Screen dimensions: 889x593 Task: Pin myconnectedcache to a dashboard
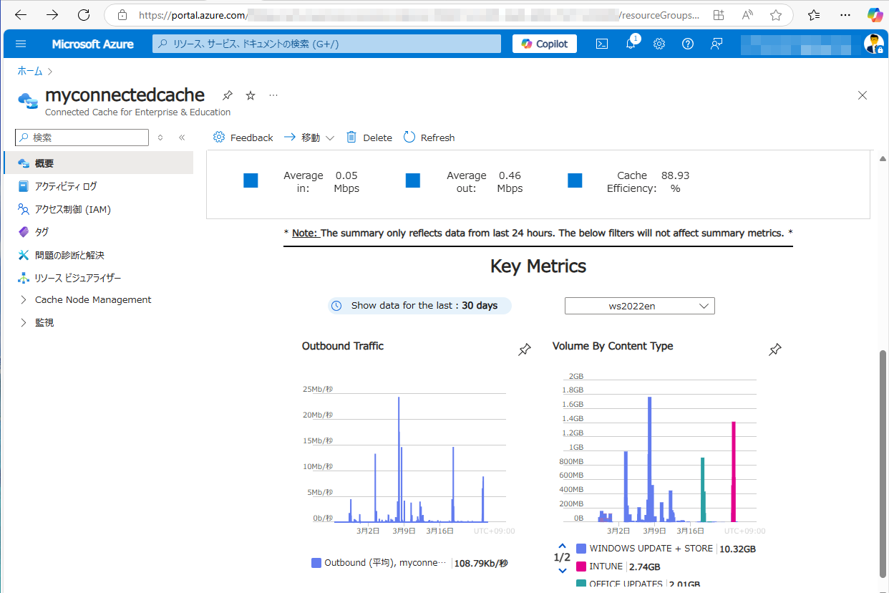click(x=227, y=95)
